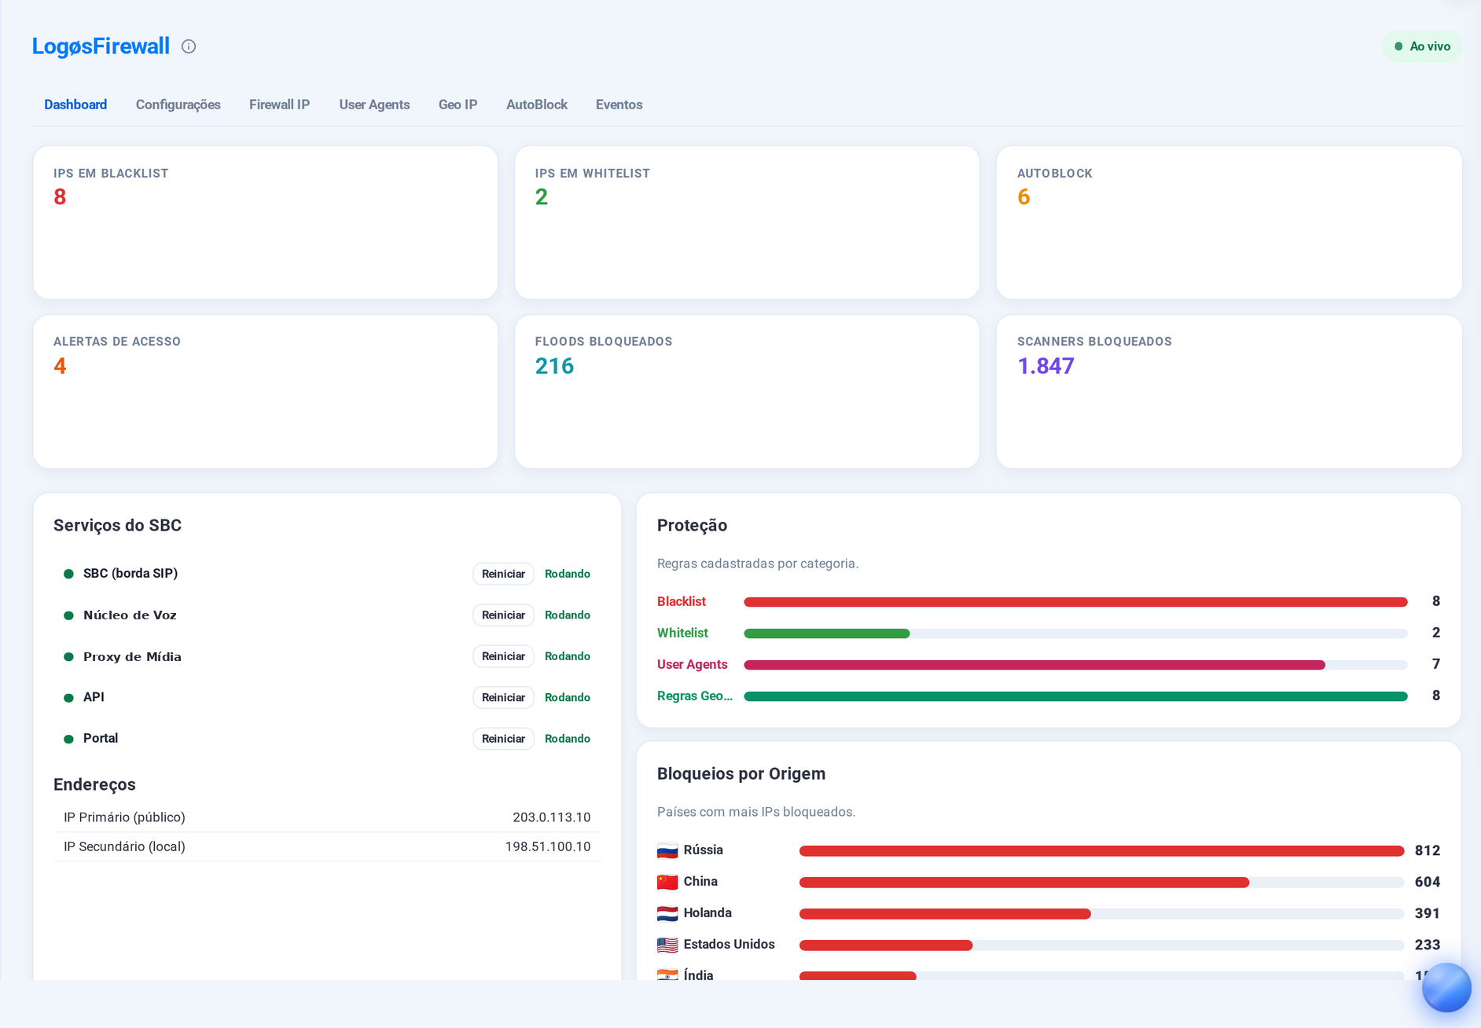The width and height of the screenshot is (1481, 1028).
Task: Open the Firewall IP tab
Action: click(x=279, y=105)
